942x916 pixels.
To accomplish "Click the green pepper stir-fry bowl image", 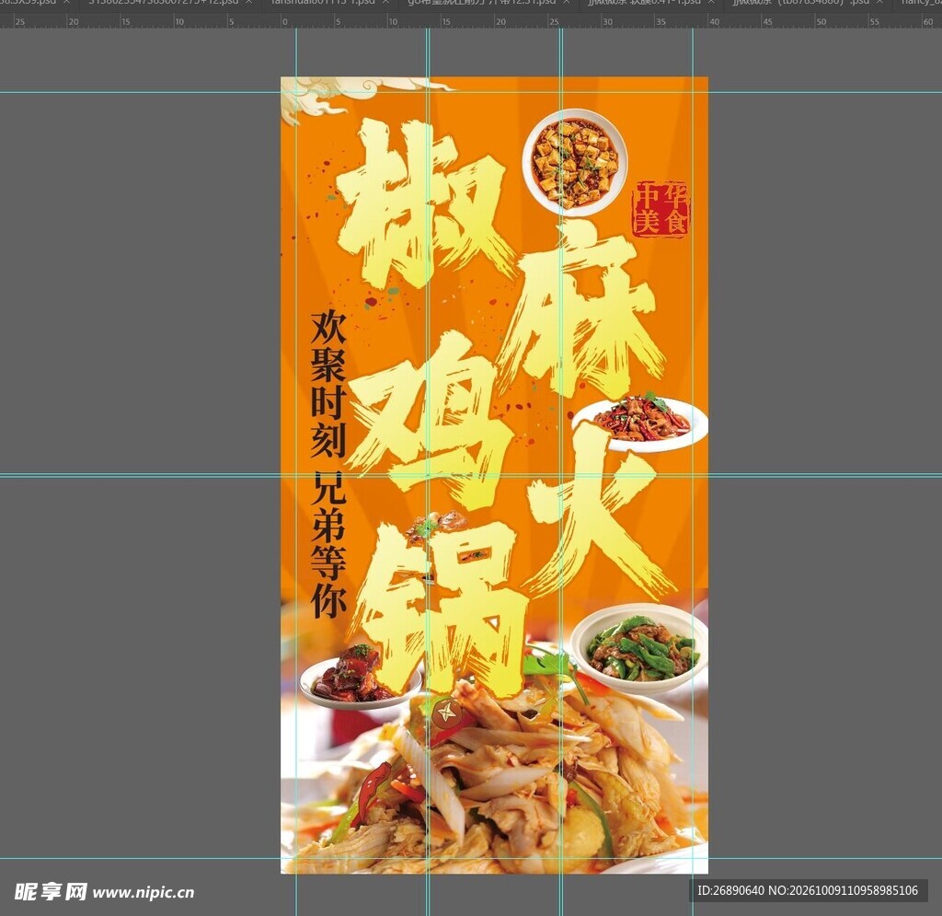I will (640, 649).
